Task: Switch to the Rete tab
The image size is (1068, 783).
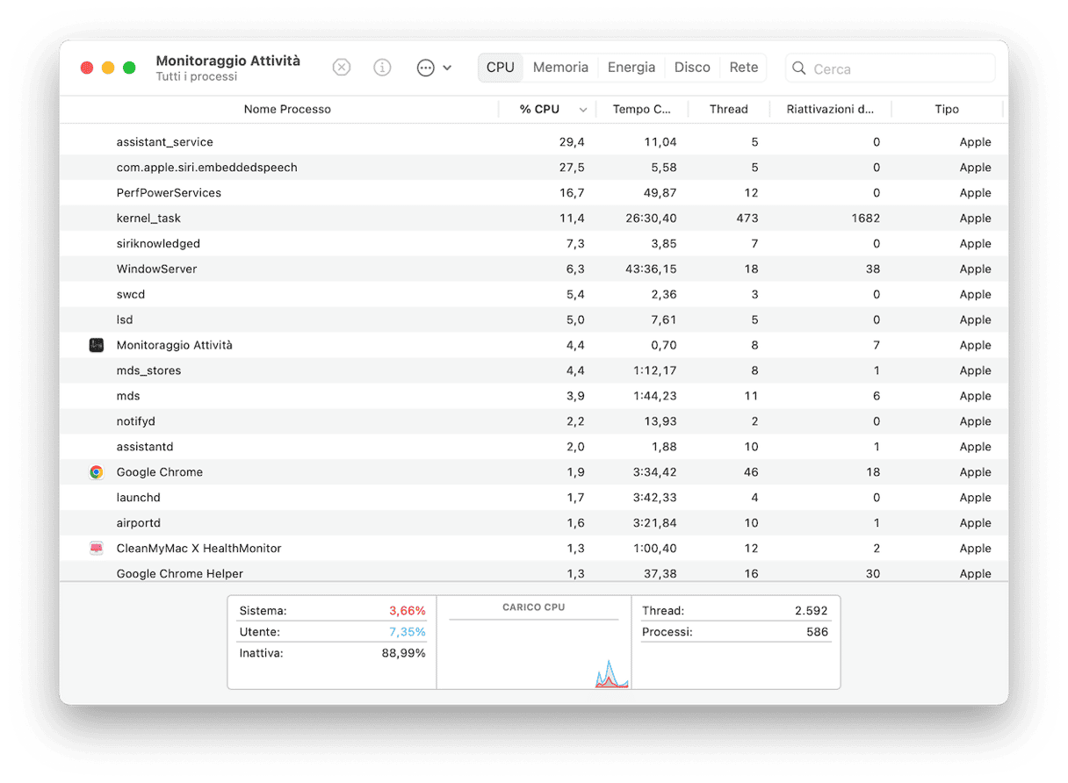Action: (x=743, y=68)
